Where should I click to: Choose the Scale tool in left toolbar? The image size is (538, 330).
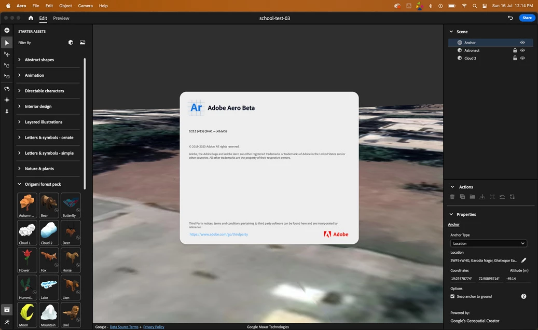click(7, 76)
